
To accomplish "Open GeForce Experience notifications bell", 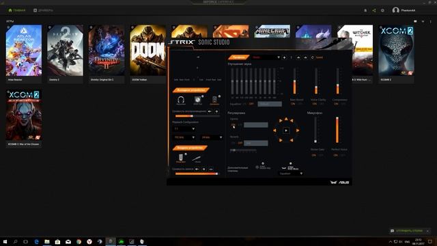I will [x=365, y=10].
